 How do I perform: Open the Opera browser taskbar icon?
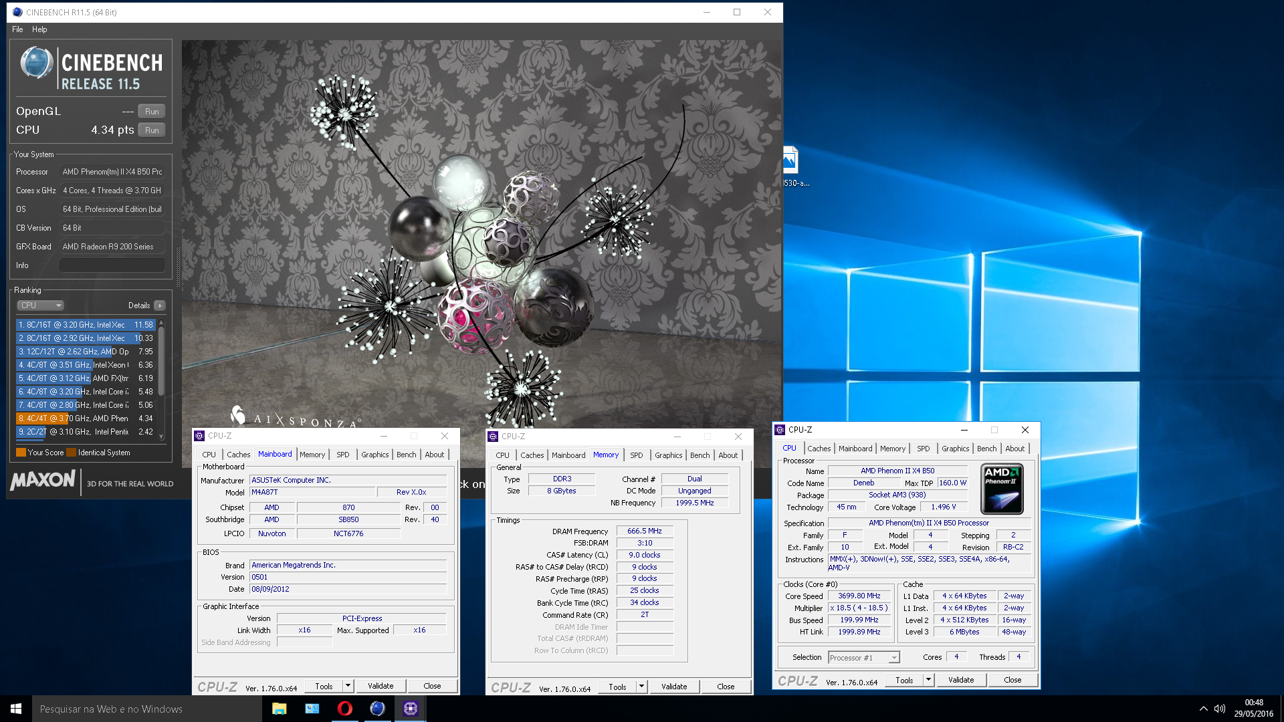(345, 709)
